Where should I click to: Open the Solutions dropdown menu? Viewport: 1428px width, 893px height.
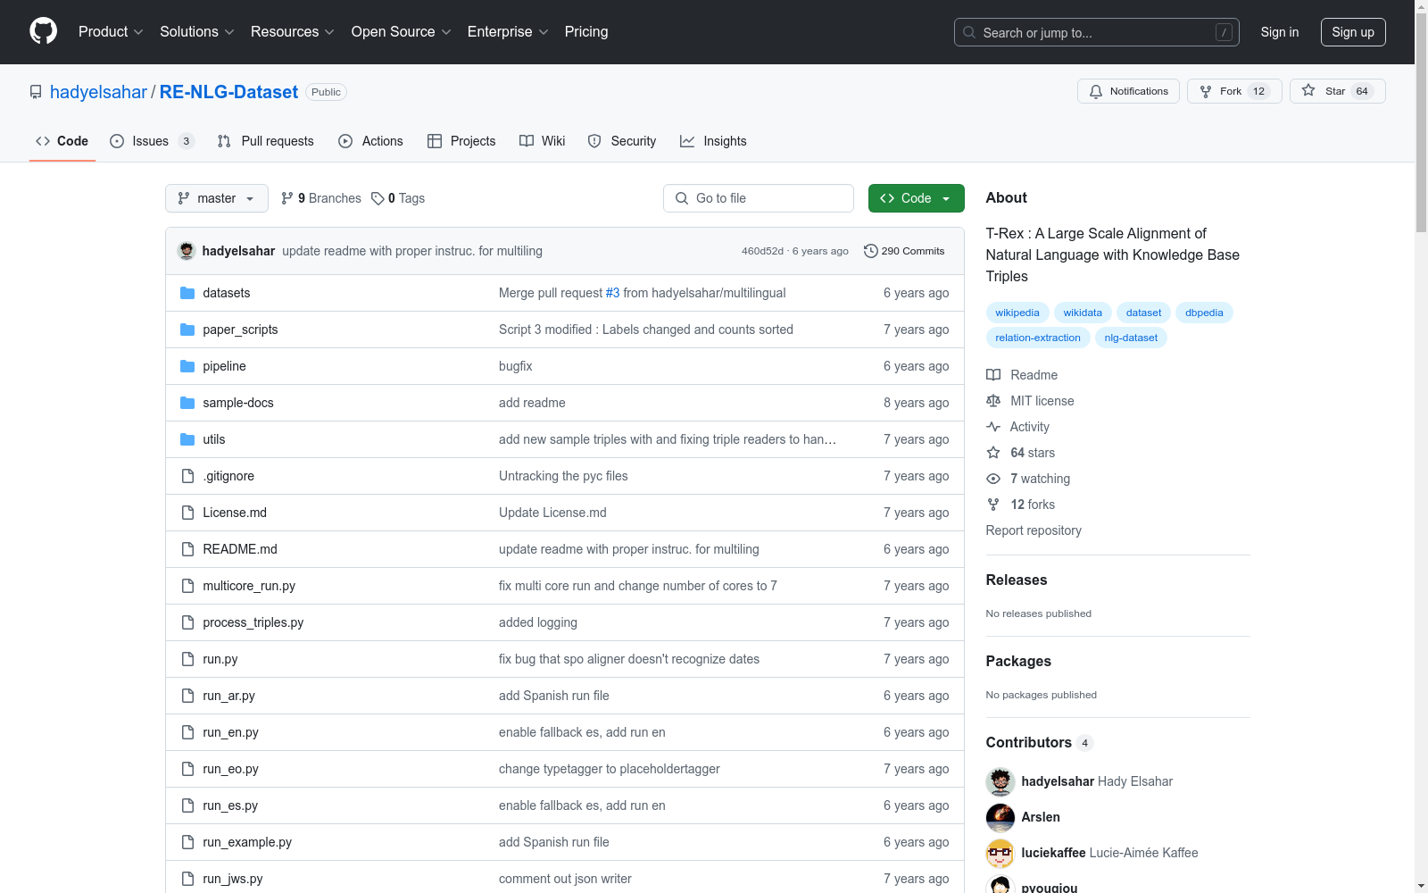click(197, 32)
